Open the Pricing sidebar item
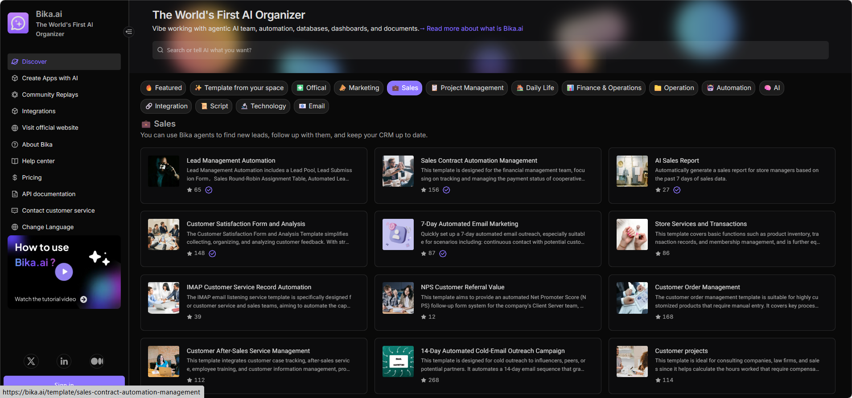The height and width of the screenshot is (398, 852). [32, 177]
